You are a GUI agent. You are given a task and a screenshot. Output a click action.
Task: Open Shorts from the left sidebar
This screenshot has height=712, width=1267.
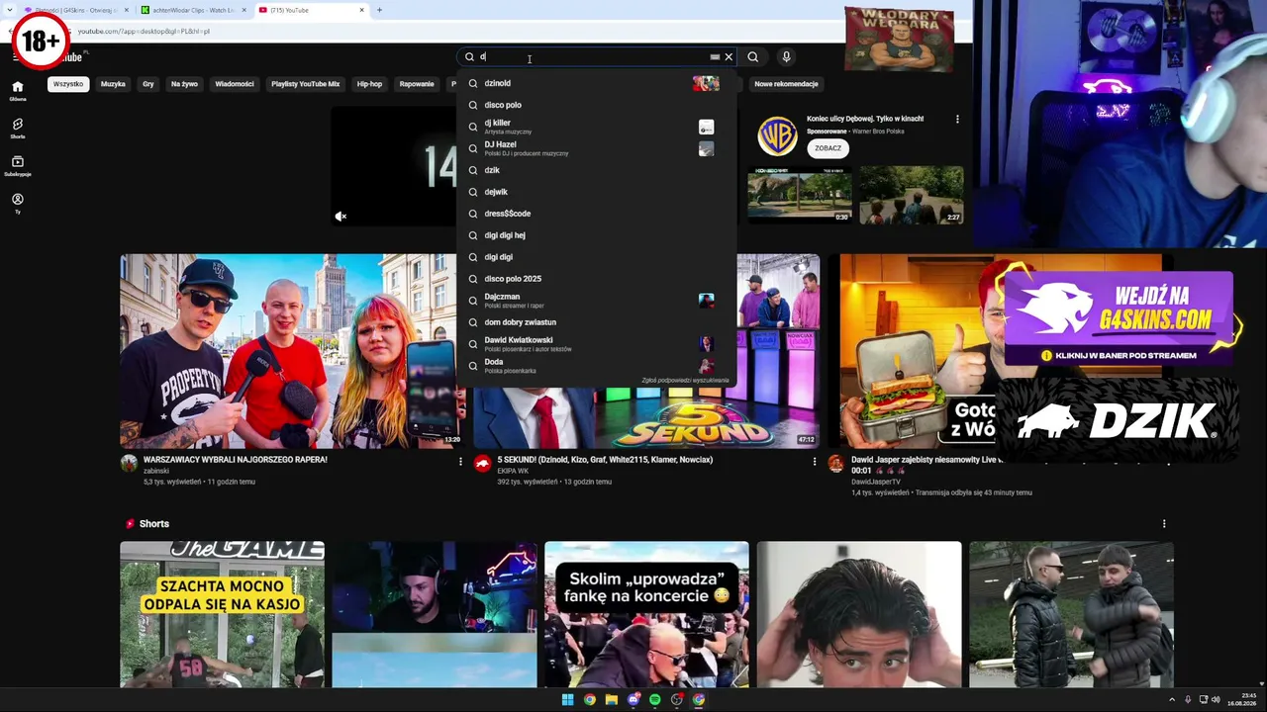17,128
